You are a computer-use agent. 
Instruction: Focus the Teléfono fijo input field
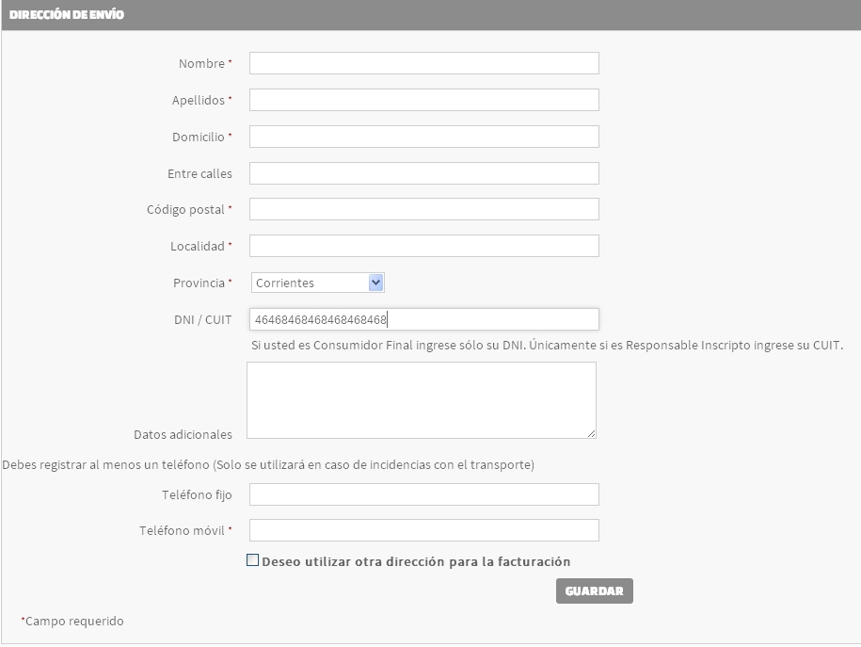pos(423,494)
